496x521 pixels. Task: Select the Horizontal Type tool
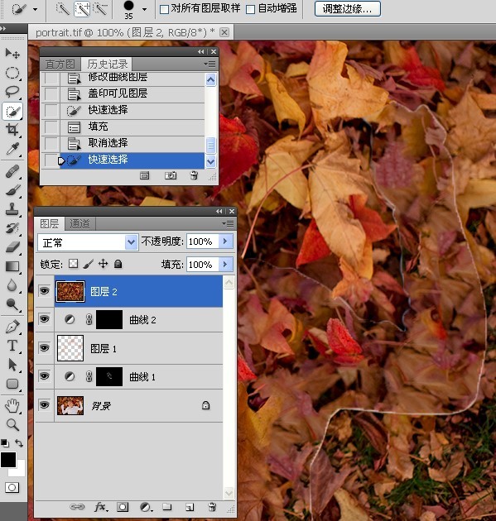(12, 346)
